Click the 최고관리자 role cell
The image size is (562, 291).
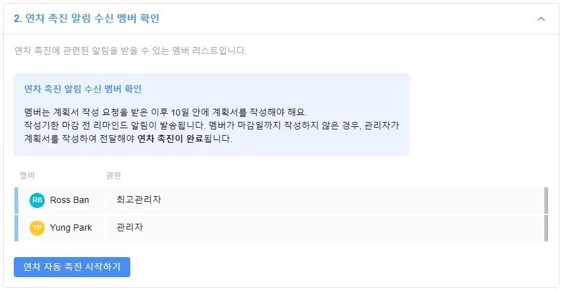(x=139, y=200)
